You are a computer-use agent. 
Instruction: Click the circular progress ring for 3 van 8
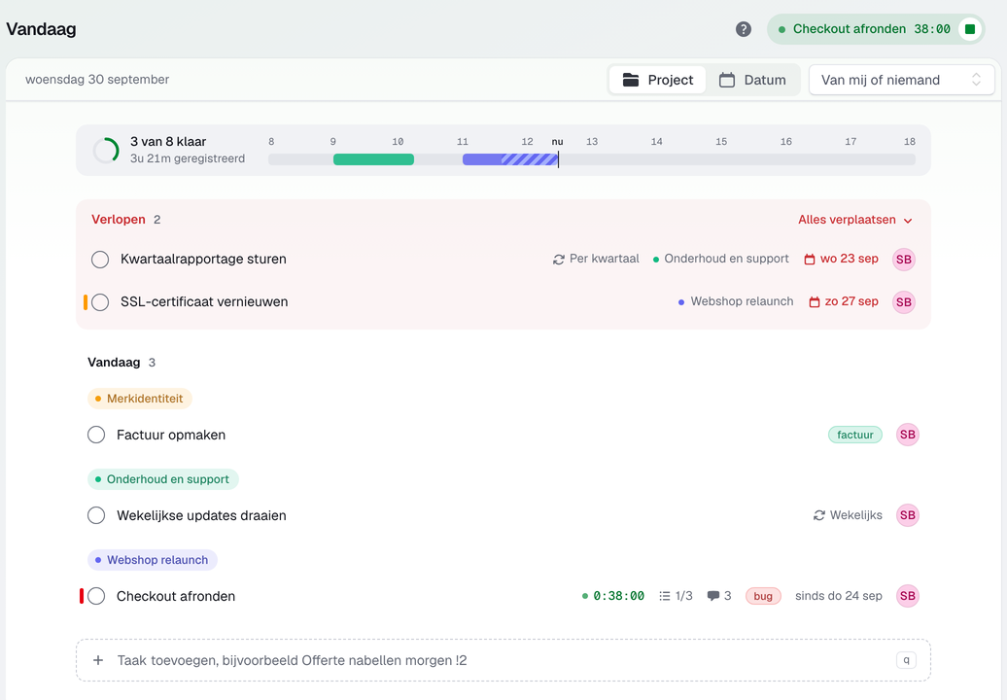[x=106, y=151]
